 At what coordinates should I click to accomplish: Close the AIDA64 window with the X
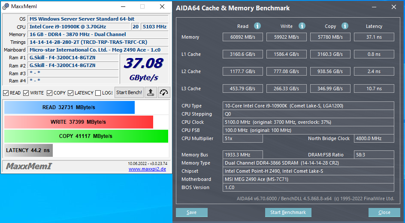tap(394, 7)
